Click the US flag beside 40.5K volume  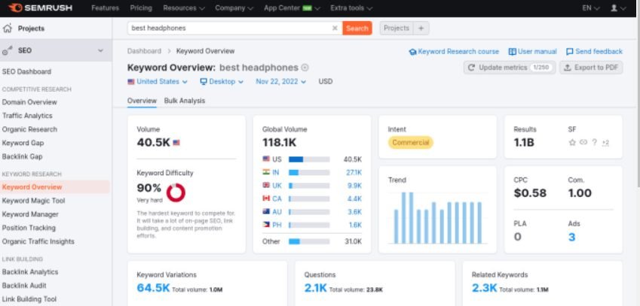click(176, 143)
